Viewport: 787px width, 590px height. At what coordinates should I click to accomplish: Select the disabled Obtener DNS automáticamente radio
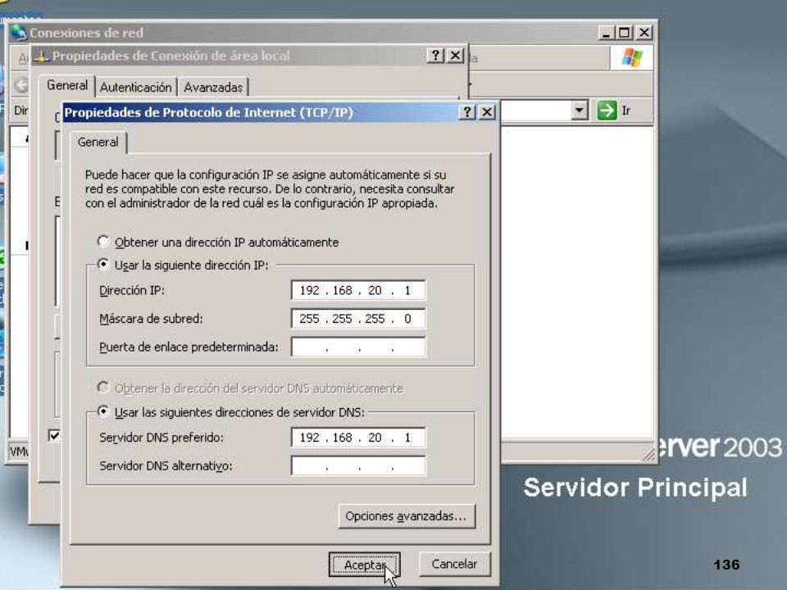(x=103, y=388)
